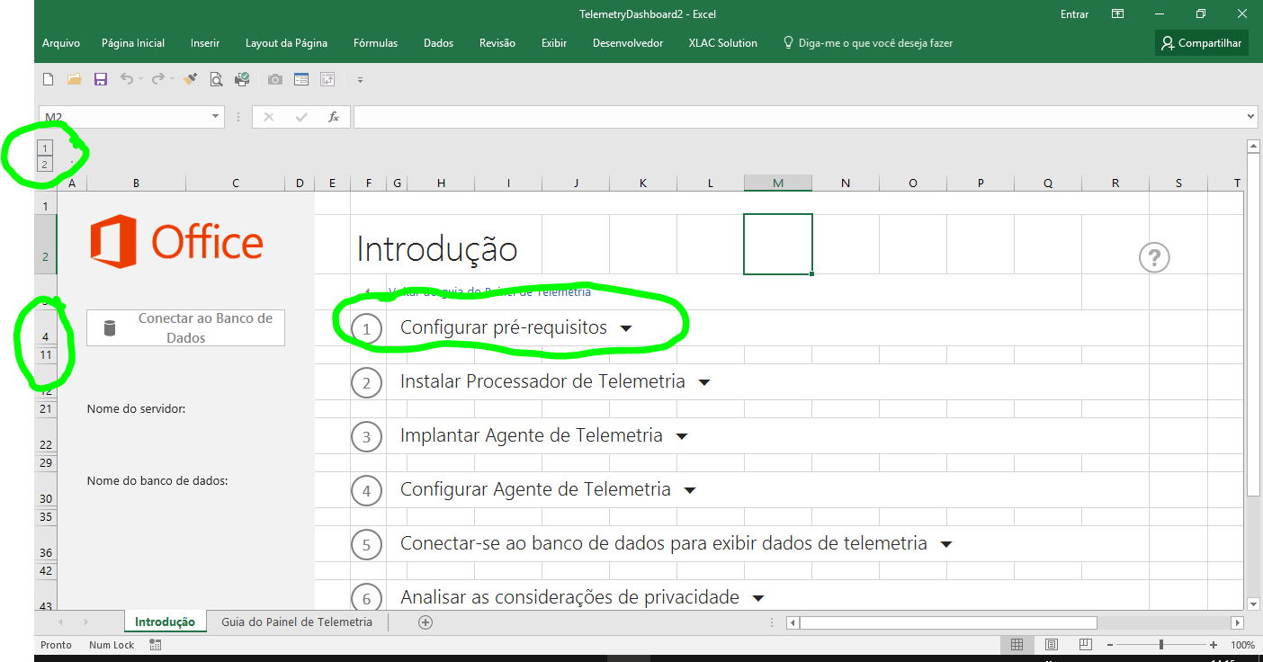The width and height of the screenshot is (1263, 662).
Task: Open the Name Box dropdown arrow
Action: 216,117
